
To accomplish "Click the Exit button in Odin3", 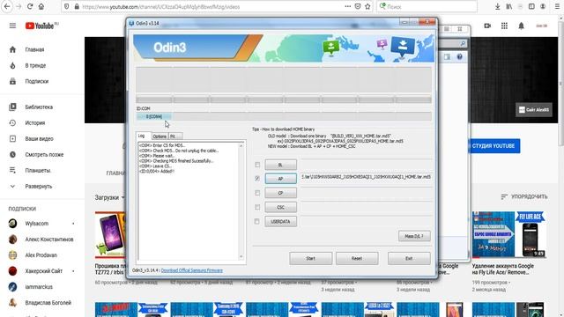I will [409, 258].
